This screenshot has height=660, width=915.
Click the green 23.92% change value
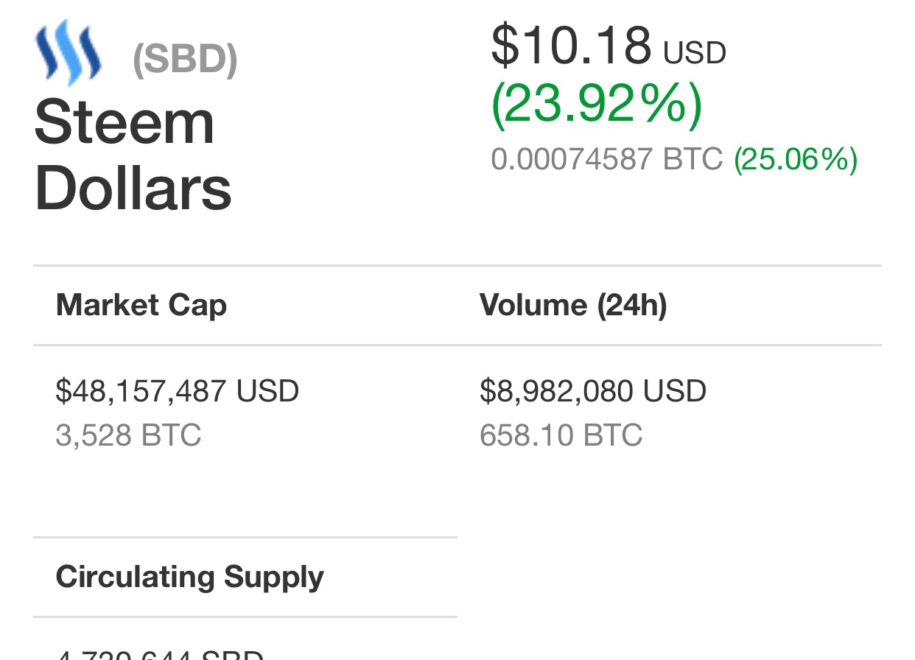pos(597,105)
